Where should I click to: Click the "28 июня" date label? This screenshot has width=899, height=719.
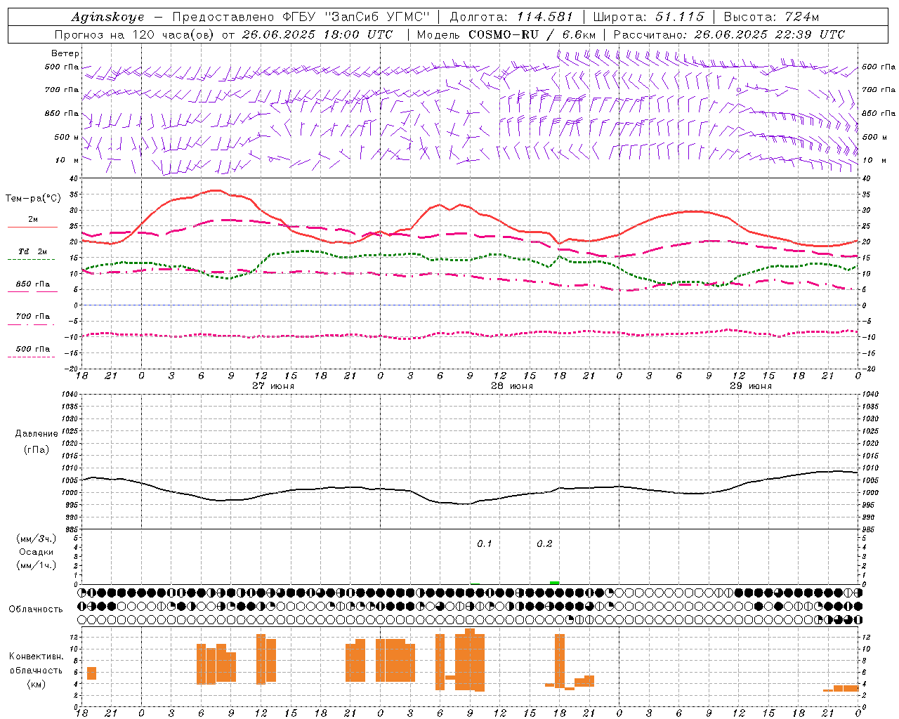tap(511, 386)
